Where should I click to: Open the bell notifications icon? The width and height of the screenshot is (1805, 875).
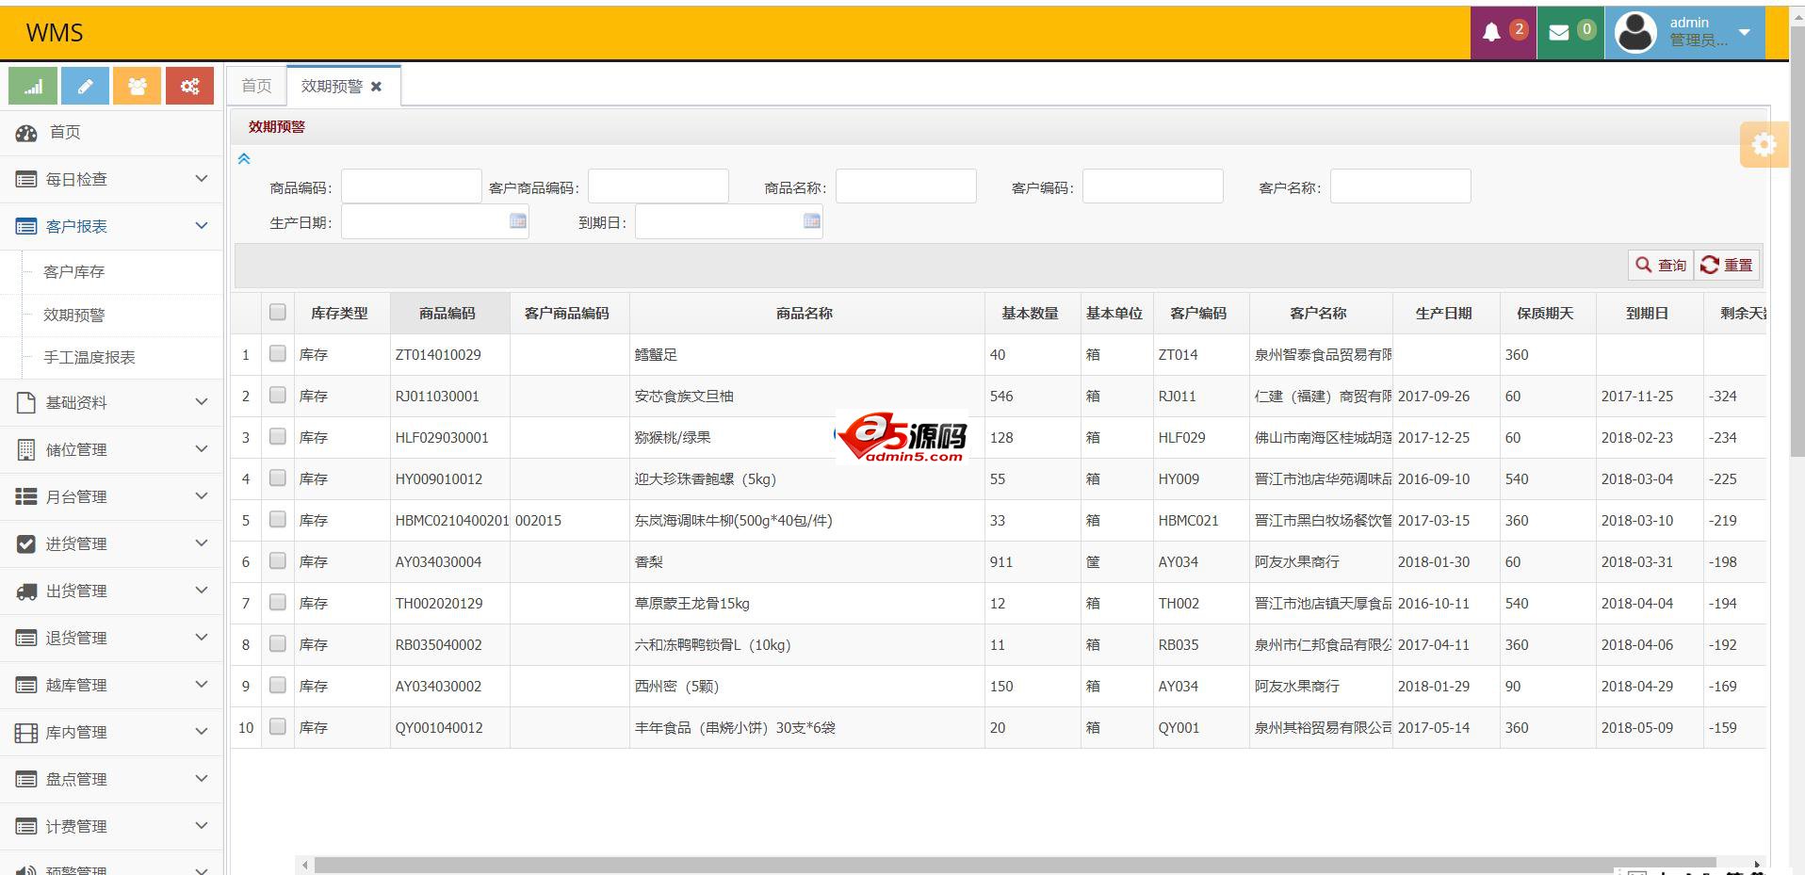[1503, 33]
